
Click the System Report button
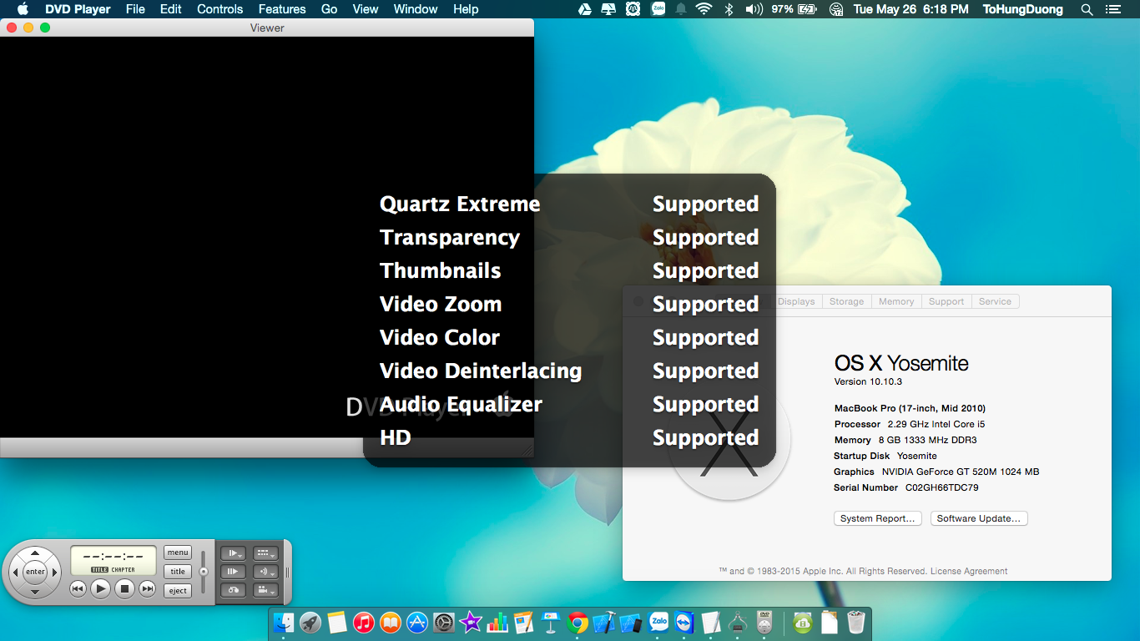pos(877,518)
